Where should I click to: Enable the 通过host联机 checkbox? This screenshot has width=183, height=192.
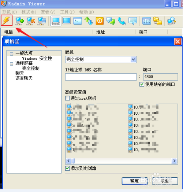(x=67, y=98)
